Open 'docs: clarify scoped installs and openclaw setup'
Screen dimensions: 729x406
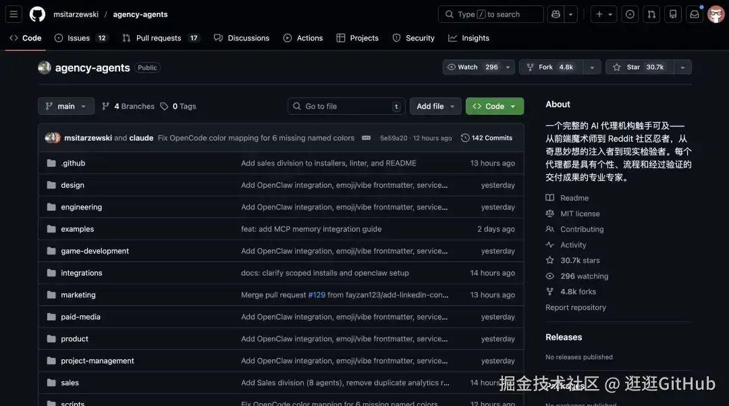pos(325,273)
